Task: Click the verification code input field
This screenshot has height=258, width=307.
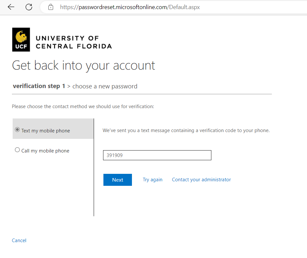Action: point(157,155)
